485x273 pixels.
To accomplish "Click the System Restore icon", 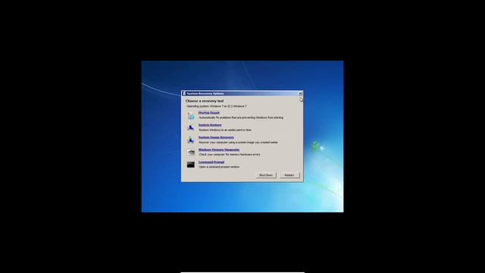I will (191, 127).
